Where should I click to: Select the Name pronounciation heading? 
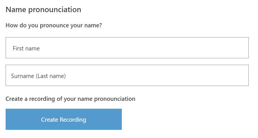pos(43,10)
